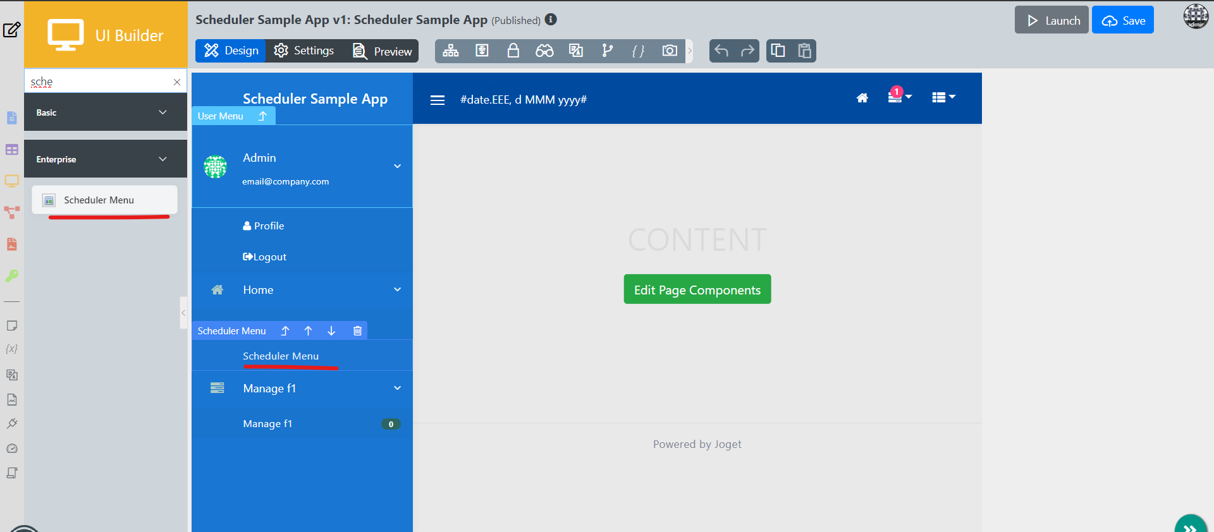Open the purple datalist builder sidebar icon
Screen dimensions: 1214x532
pos(12,150)
